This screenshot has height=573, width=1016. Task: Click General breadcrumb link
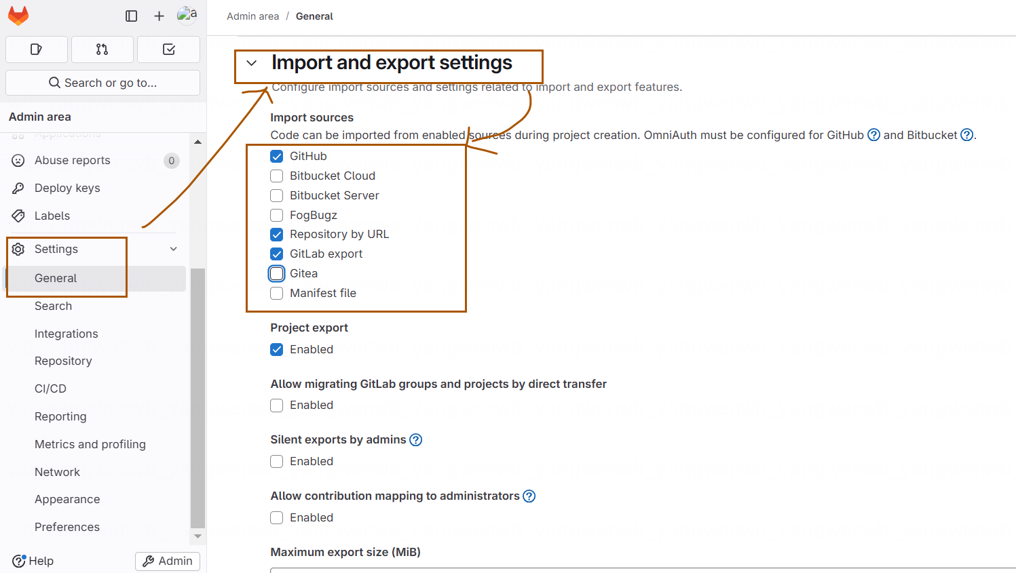(314, 16)
